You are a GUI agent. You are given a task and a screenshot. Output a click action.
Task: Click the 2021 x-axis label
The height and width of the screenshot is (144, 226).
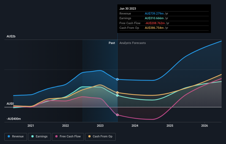point(31,126)
